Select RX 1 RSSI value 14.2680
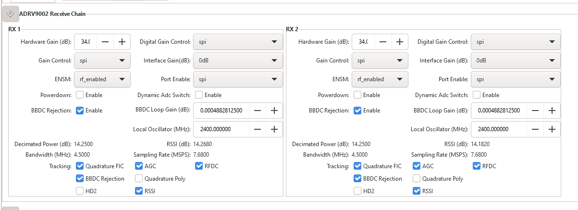This screenshot has height=210, width=578. coord(203,144)
